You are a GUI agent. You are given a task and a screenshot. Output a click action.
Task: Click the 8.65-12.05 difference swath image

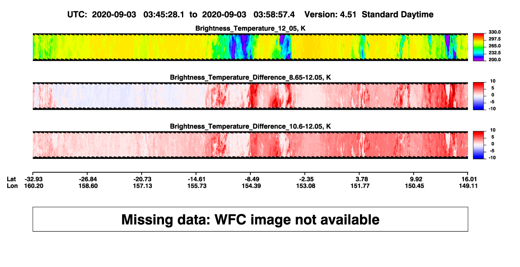250,96
